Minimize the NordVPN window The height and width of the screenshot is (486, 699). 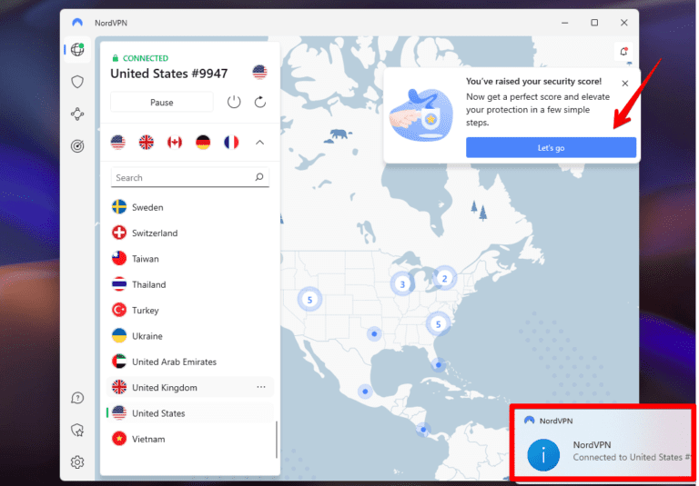pos(565,23)
